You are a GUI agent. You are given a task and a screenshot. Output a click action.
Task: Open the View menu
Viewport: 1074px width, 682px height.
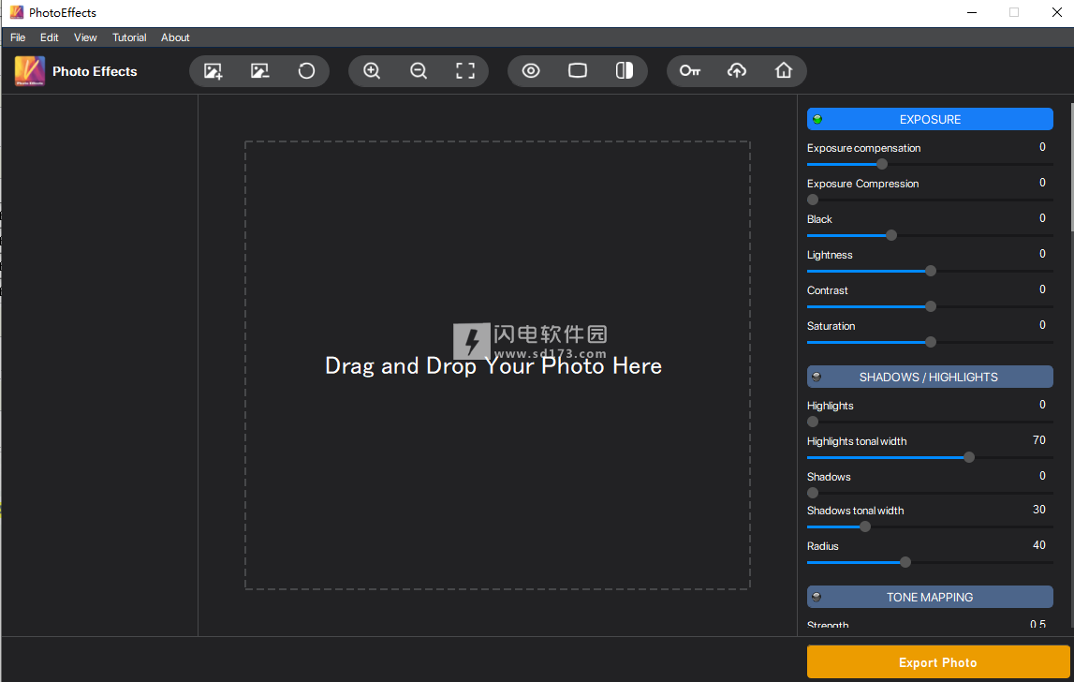(85, 37)
